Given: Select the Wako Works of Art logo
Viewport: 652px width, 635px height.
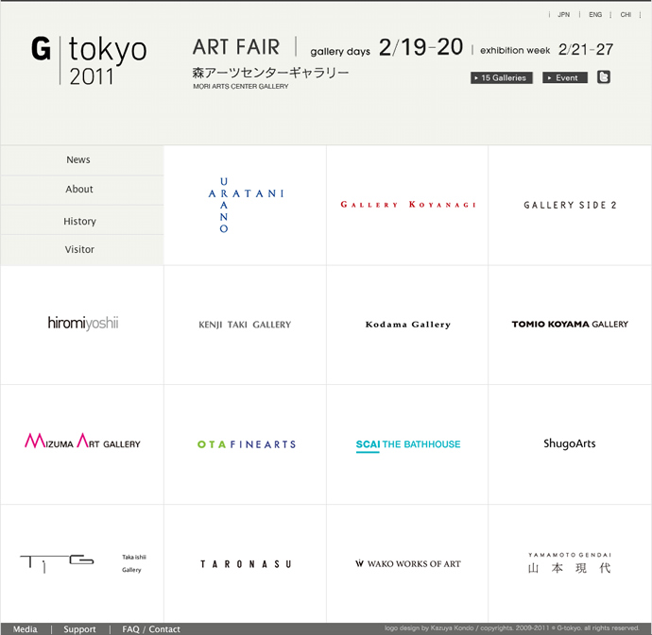Looking at the screenshot, I should 408,563.
